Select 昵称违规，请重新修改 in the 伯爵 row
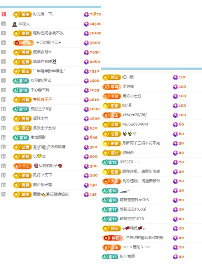This screenshot has width=202, height=269. point(141,171)
